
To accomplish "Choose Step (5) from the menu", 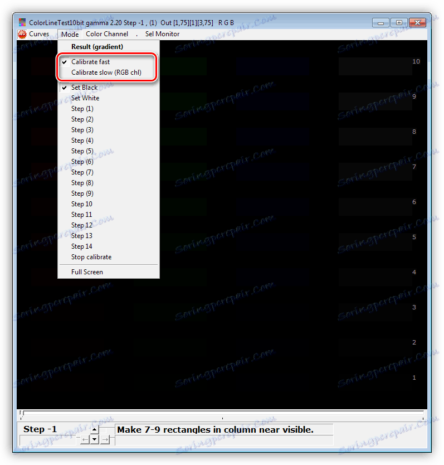I will coord(109,151).
